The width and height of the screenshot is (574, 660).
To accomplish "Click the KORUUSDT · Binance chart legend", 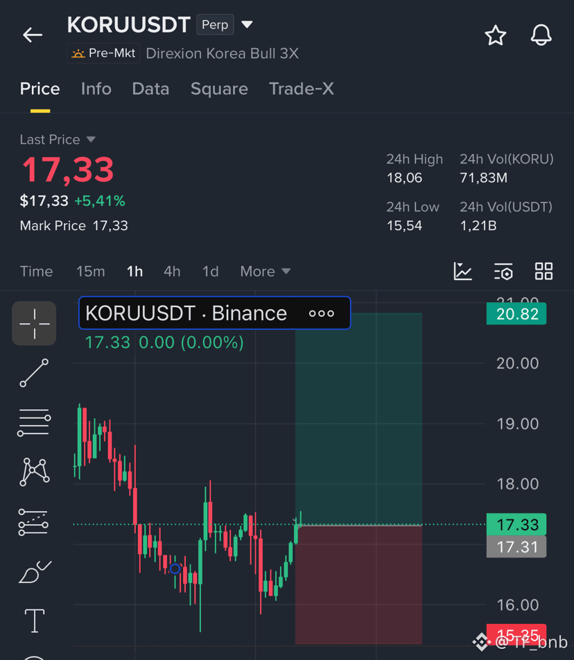I will [x=215, y=313].
